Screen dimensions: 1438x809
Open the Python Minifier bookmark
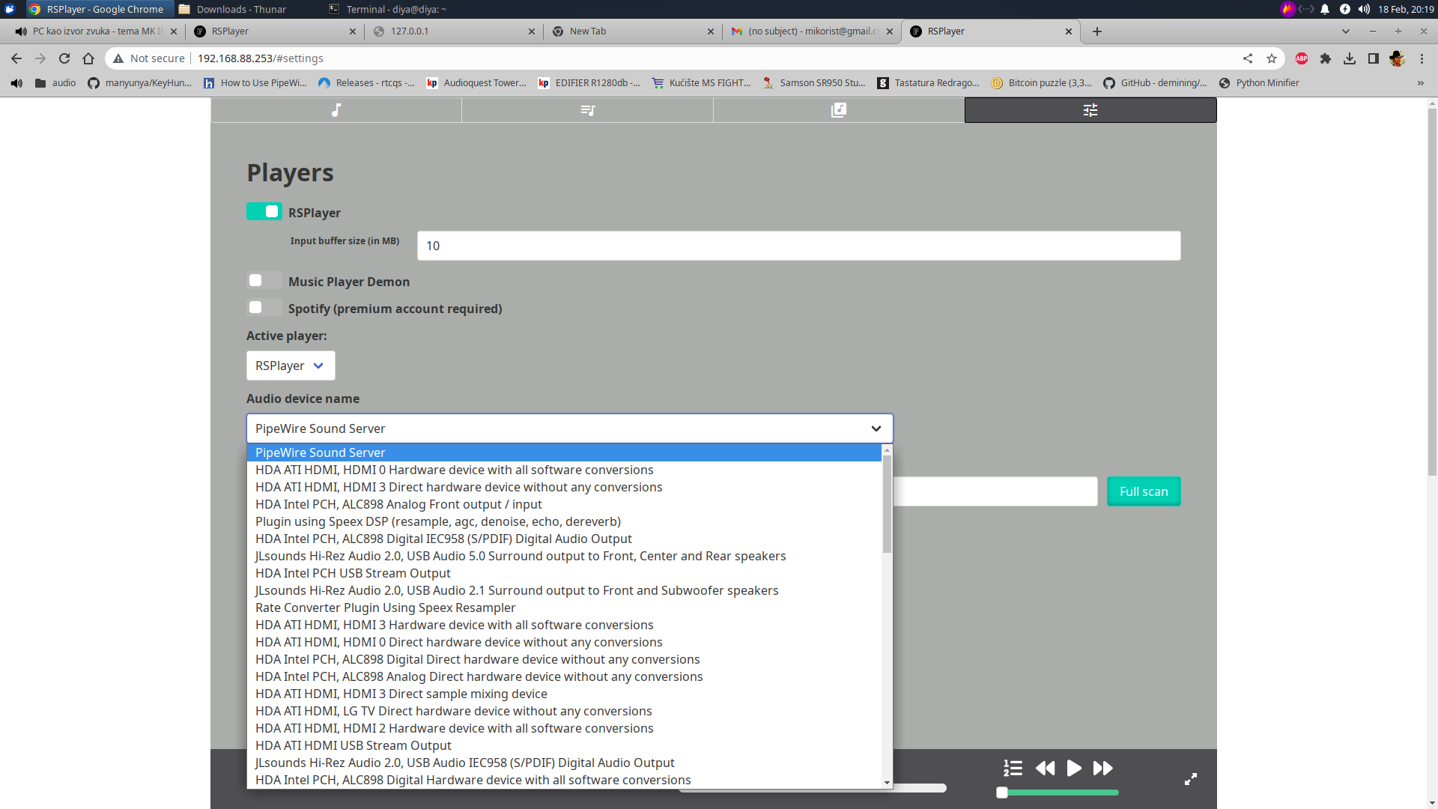[1259, 83]
